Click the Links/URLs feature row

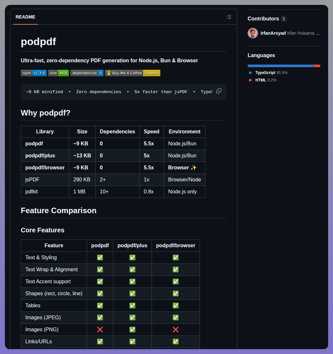pos(110,341)
